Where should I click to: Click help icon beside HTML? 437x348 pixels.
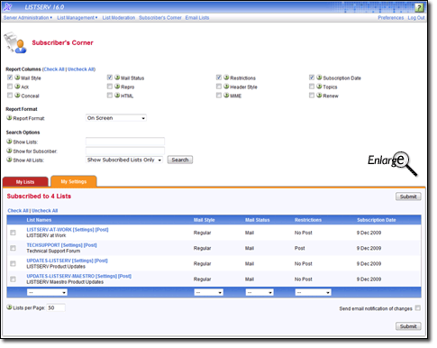(x=117, y=96)
